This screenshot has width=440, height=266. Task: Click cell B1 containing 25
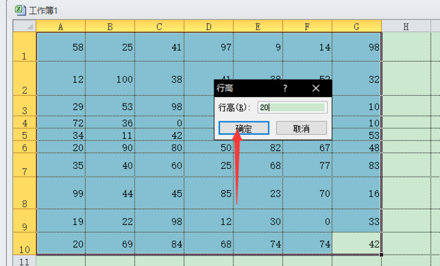[110, 47]
